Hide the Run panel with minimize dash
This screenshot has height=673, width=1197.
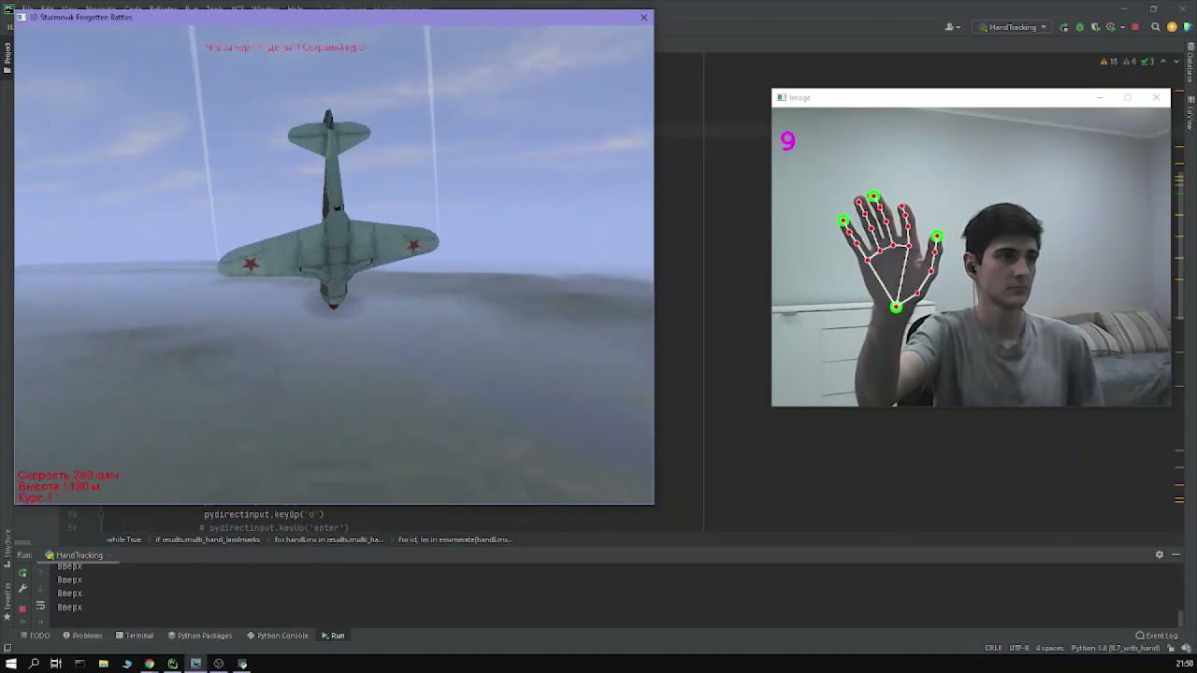pyautogui.click(x=1175, y=554)
